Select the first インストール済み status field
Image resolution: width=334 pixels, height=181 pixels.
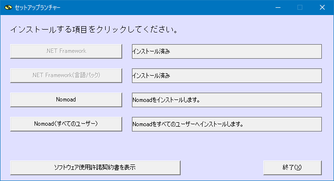227,51
